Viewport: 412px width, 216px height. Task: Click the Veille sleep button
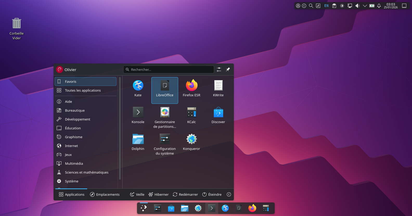click(137, 194)
